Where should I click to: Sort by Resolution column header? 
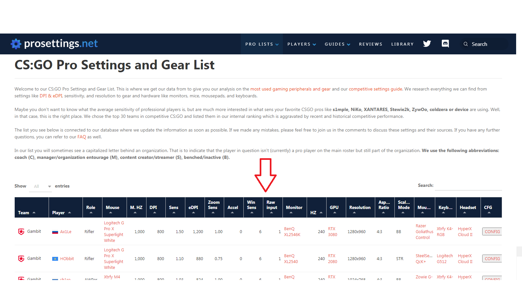pos(360,207)
